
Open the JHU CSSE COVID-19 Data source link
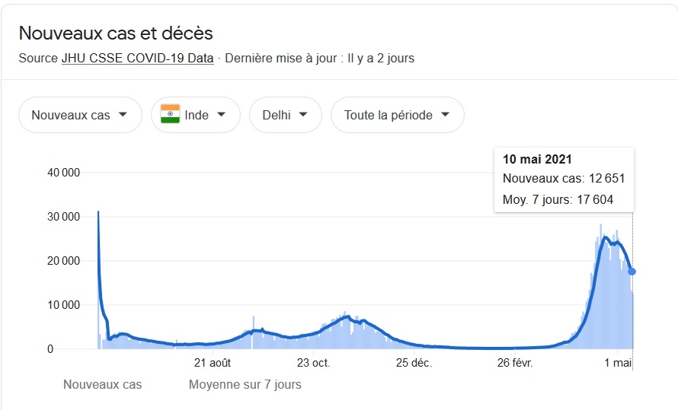tap(137, 58)
